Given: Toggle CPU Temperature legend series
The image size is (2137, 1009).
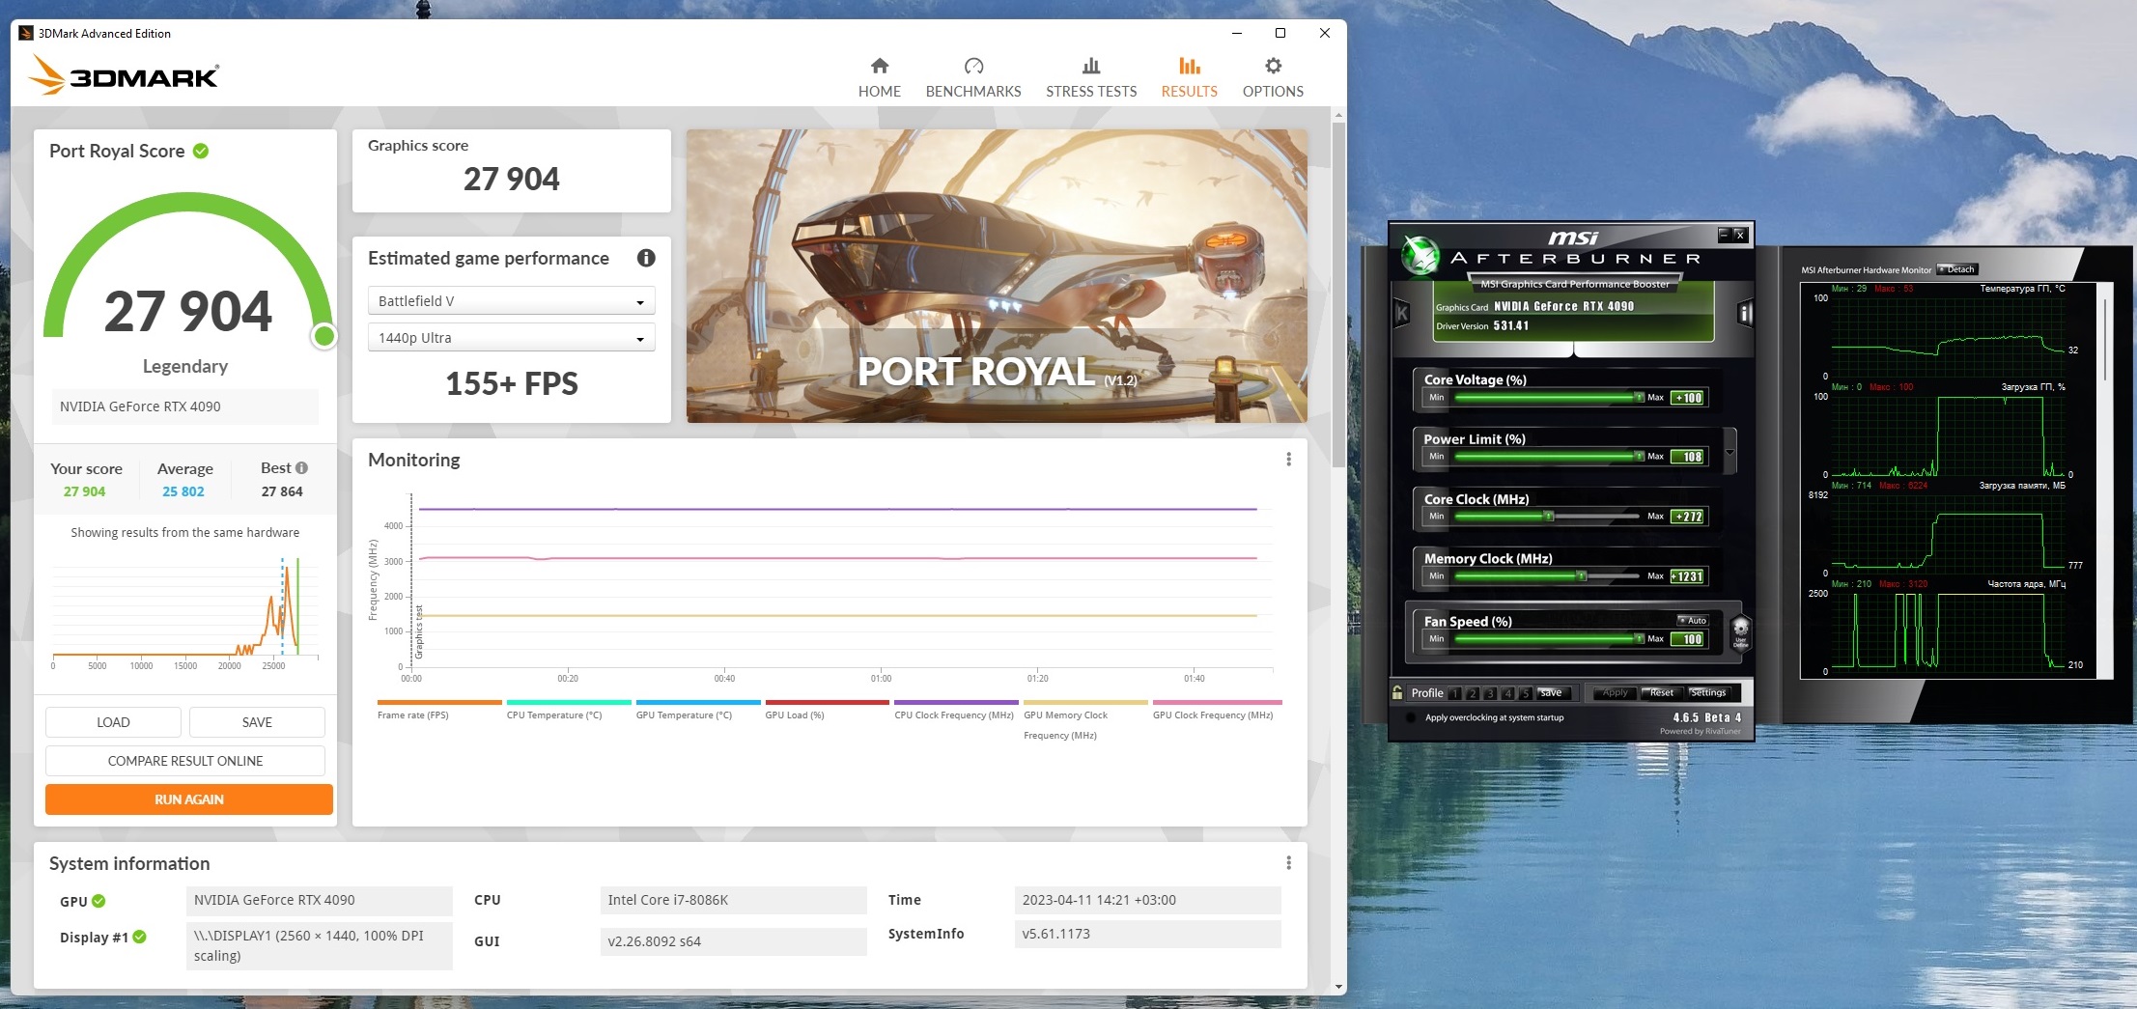Looking at the screenshot, I should pos(569,710).
